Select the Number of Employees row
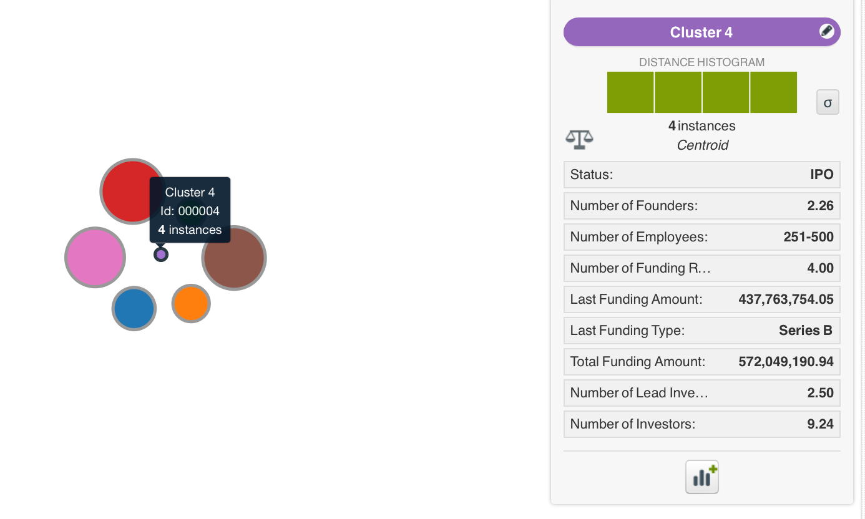Image resolution: width=865 pixels, height=519 pixels. [x=701, y=237]
